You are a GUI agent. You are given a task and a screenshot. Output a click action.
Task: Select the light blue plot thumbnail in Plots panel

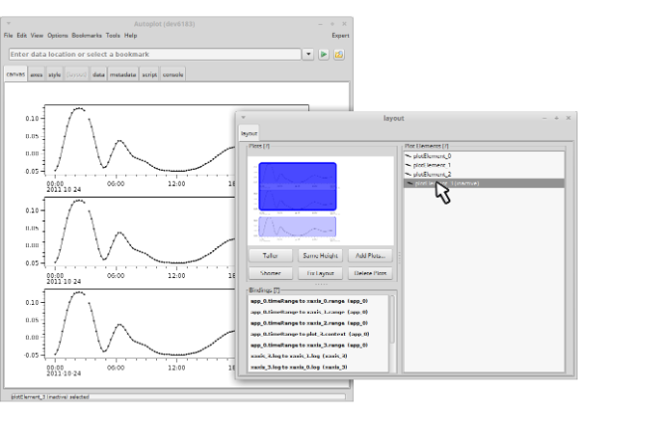(297, 227)
